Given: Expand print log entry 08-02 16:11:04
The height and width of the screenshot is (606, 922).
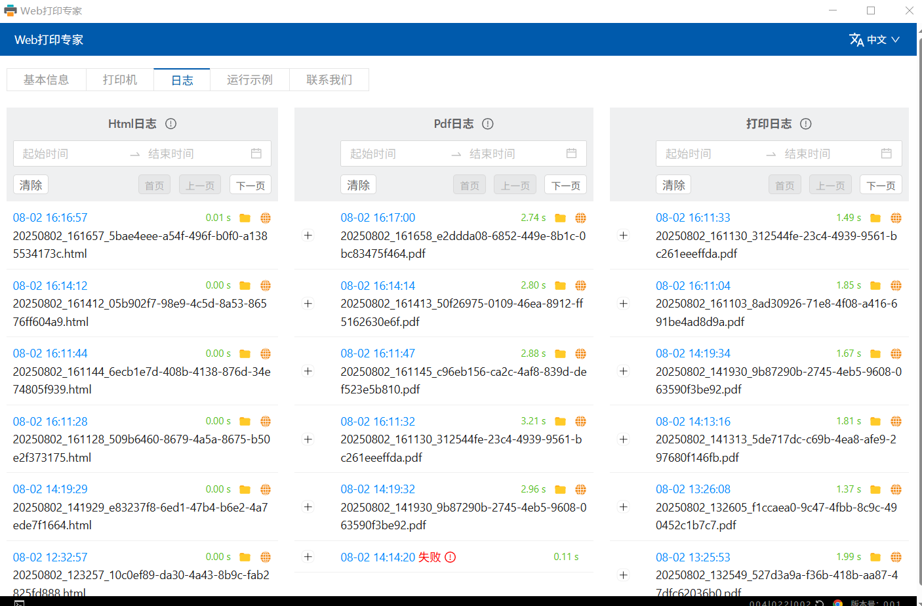Looking at the screenshot, I should coord(624,304).
